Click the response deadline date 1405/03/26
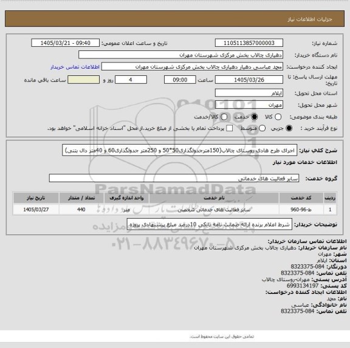This screenshot has height=348, width=350. pos(249,80)
